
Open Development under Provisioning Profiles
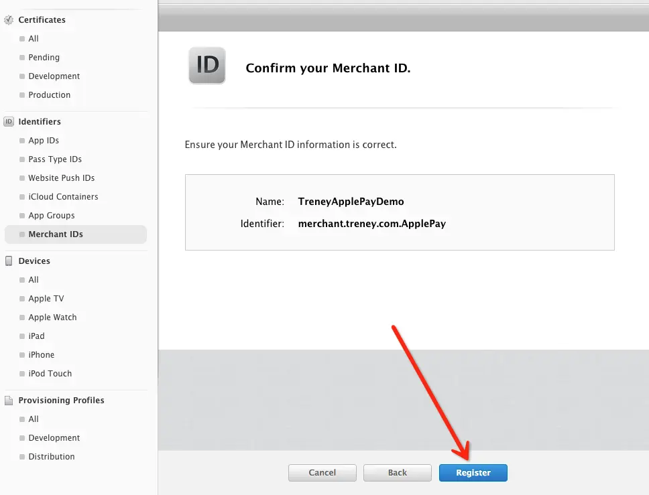point(54,438)
